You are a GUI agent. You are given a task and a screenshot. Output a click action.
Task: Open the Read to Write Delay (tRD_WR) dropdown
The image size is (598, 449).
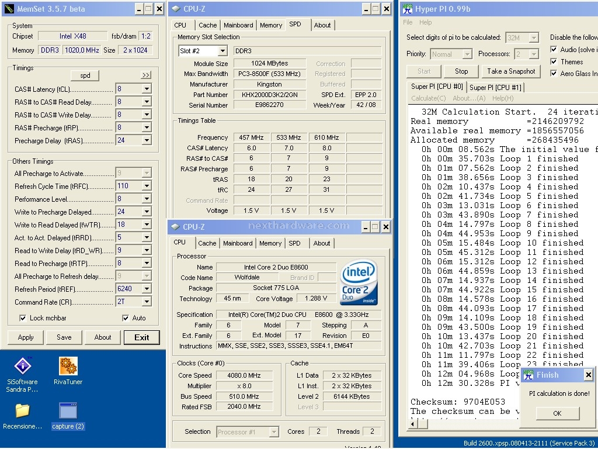147,250
